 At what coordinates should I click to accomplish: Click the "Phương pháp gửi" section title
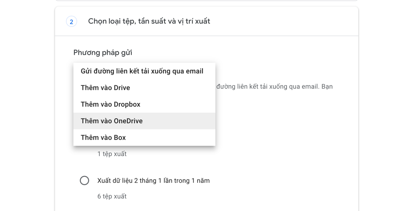[103, 53]
